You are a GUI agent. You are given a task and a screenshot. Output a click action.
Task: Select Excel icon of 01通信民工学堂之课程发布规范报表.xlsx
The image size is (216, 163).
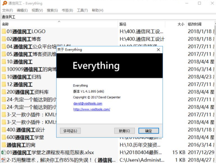[x=4, y=152]
